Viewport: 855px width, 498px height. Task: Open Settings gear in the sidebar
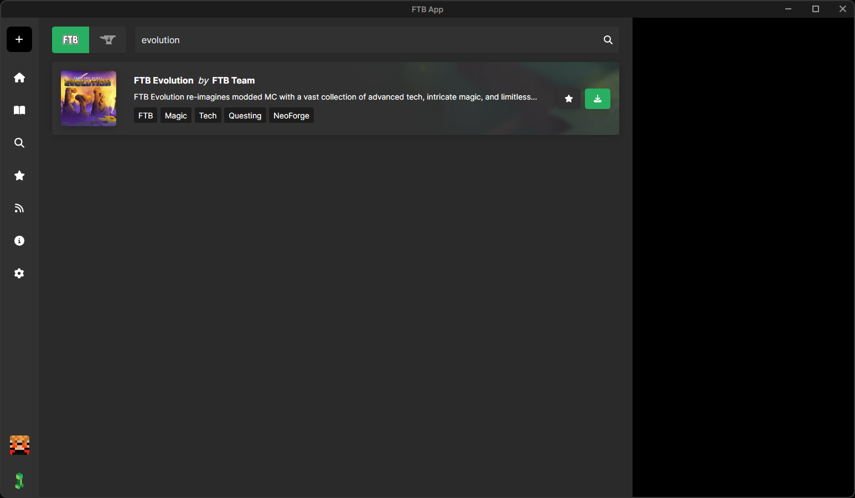(x=19, y=273)
